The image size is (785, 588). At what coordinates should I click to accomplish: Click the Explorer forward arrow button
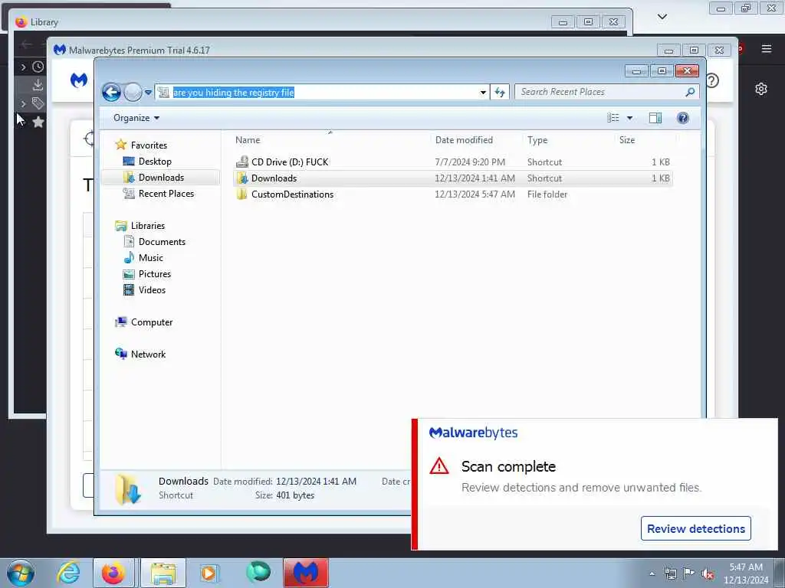click(133, 93)
